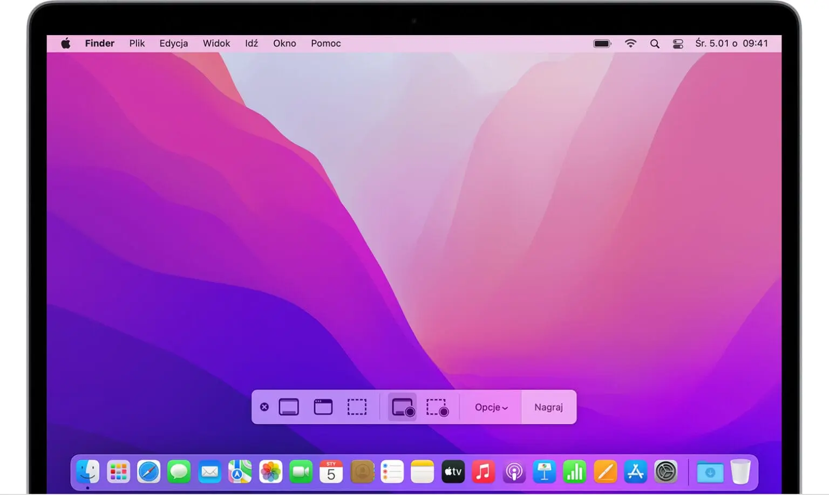The image size is (829, 495).
Task: Launch Safari from the Dock
Action: [x=148, y=471]
